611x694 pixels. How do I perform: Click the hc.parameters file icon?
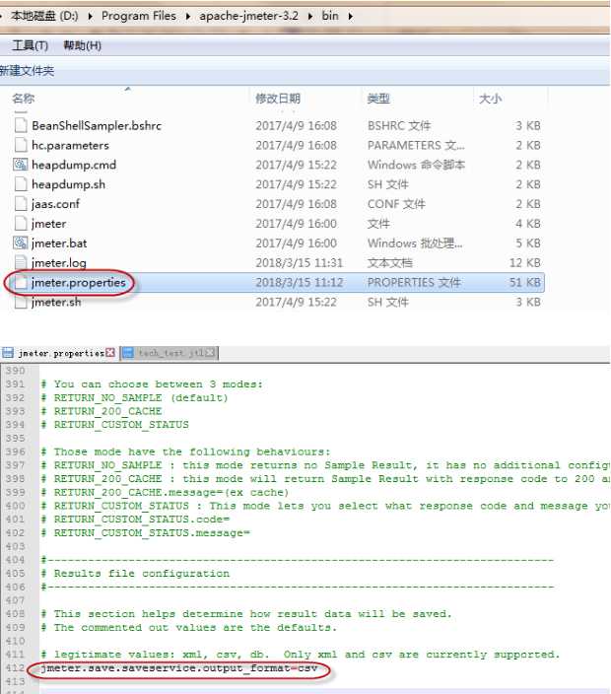tap(21, 145)
